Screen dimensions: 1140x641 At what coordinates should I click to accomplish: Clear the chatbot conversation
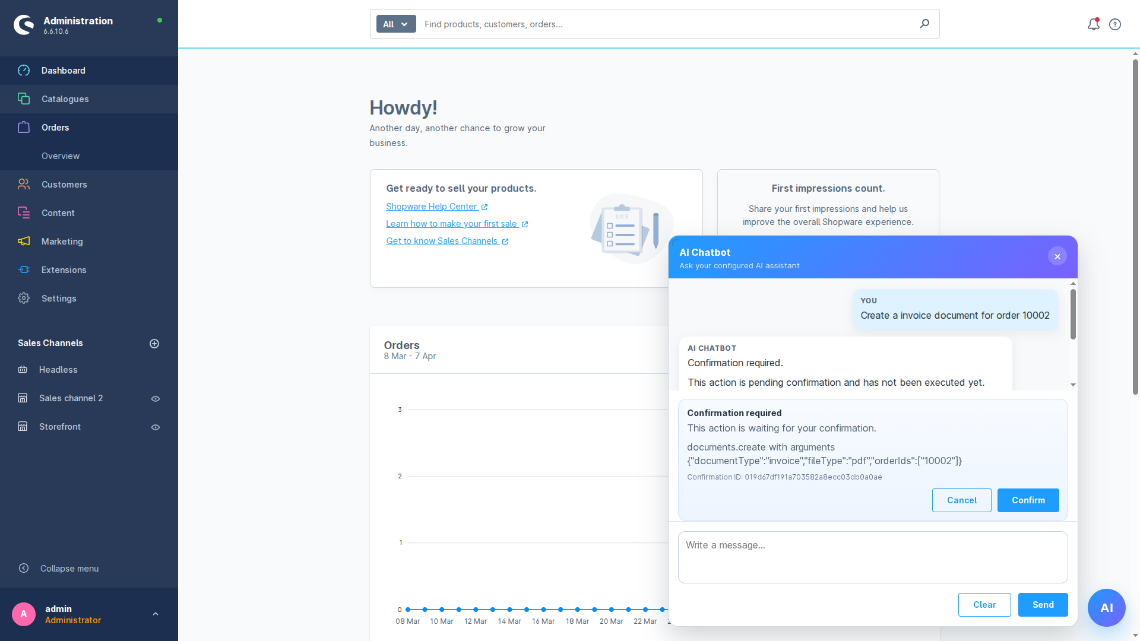pyautogui.click(x=984, y=605)
